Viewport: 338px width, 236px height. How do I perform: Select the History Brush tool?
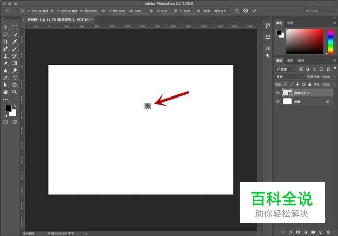(15, 56)
